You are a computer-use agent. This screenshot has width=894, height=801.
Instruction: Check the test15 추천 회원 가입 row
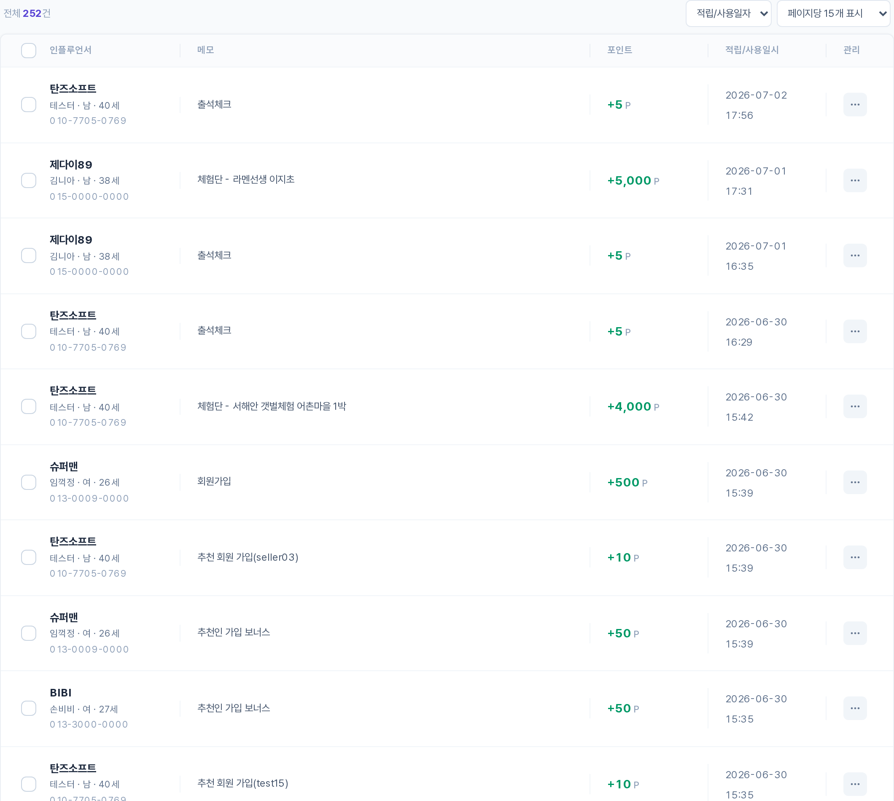[29, 784]
